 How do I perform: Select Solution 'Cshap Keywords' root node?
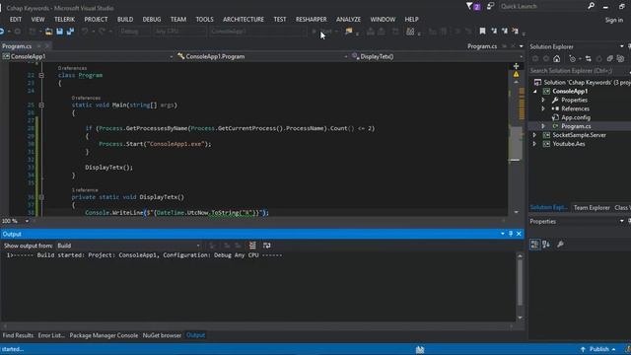[x=582, y=83]
